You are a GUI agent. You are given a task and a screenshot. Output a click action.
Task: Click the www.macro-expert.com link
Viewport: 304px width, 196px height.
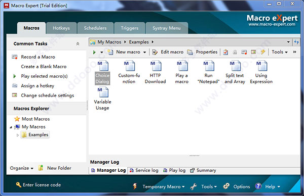[x=272, y=24]
